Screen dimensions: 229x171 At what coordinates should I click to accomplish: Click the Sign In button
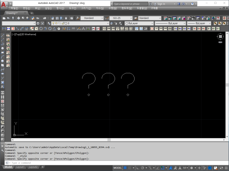click(159, 4)
